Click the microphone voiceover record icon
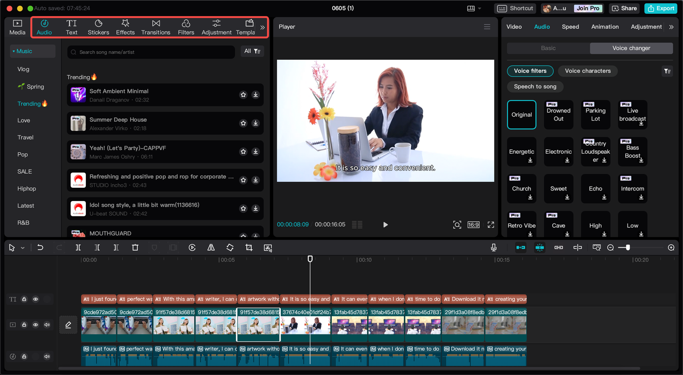Image resolution: width=683 pixels, height=375 pixels. point(494,248)
